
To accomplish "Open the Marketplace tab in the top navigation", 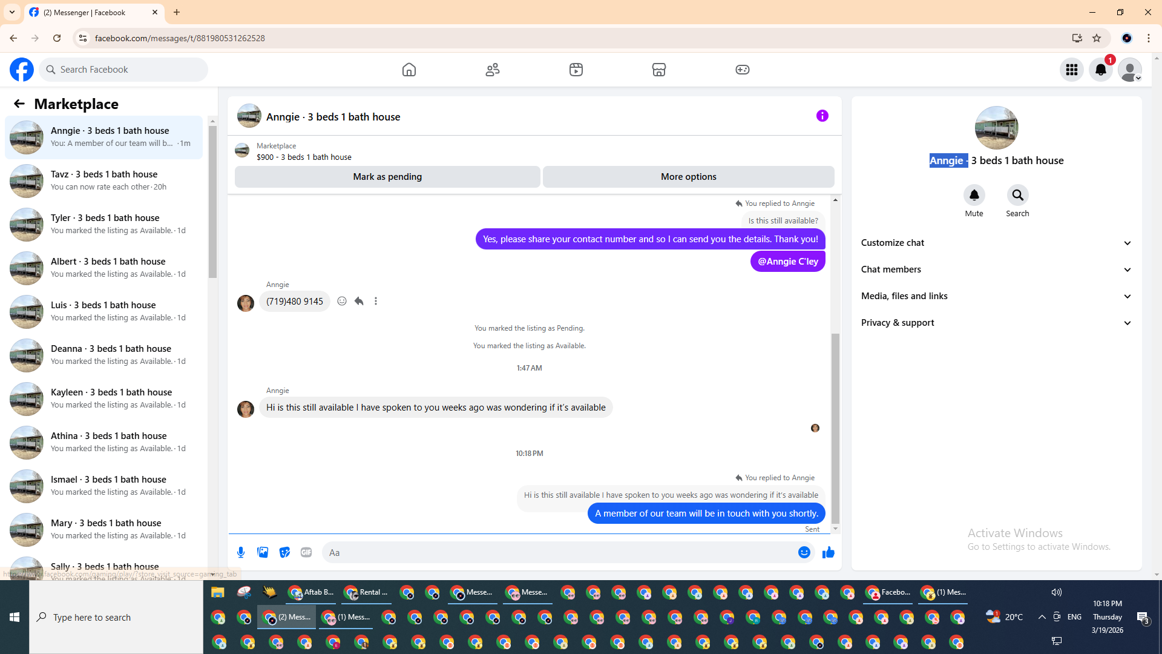I will (658, 70).
